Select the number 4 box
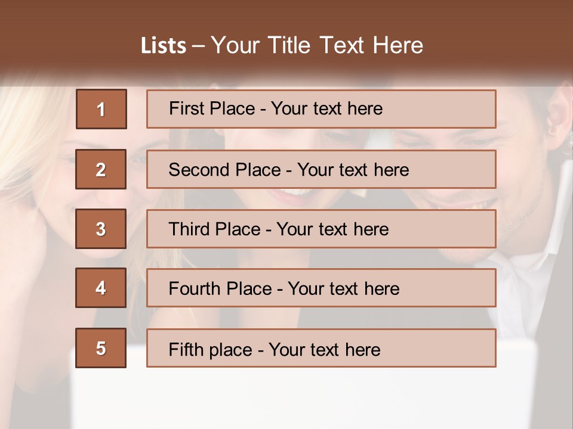Image resolution: width=573 pixels, height=429 pixels. tap(101, 288)
